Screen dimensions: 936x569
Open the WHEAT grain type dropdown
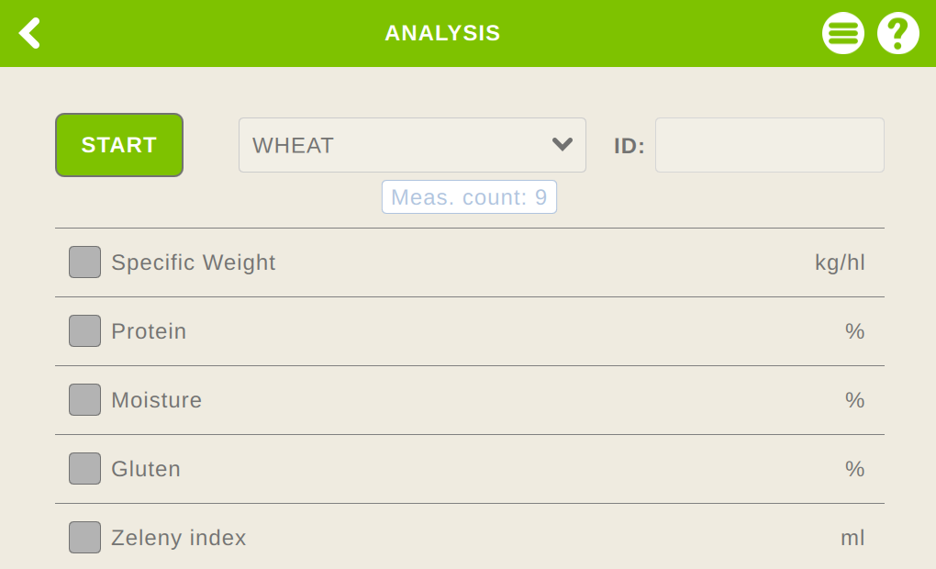click(412, 145)
